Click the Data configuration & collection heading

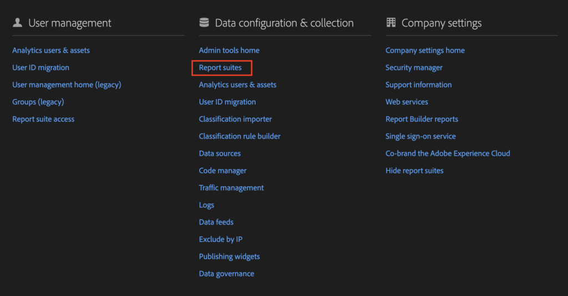[285, 23]
